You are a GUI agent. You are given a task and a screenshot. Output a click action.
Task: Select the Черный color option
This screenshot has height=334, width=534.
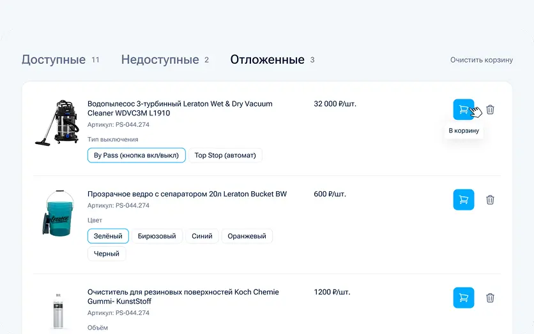107,254
